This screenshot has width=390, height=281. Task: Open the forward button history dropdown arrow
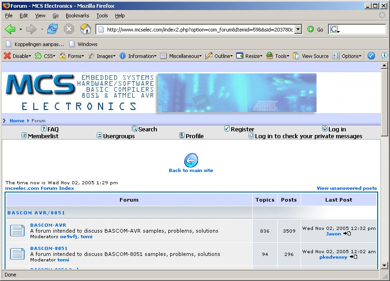(42, 29)
